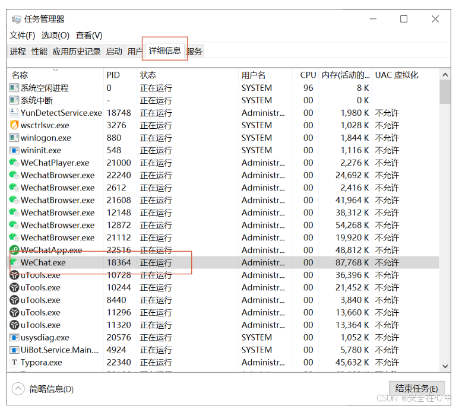Click the WeChatApp.exe icon
Screen dimensions: 456x406
[x=14, y=250]
